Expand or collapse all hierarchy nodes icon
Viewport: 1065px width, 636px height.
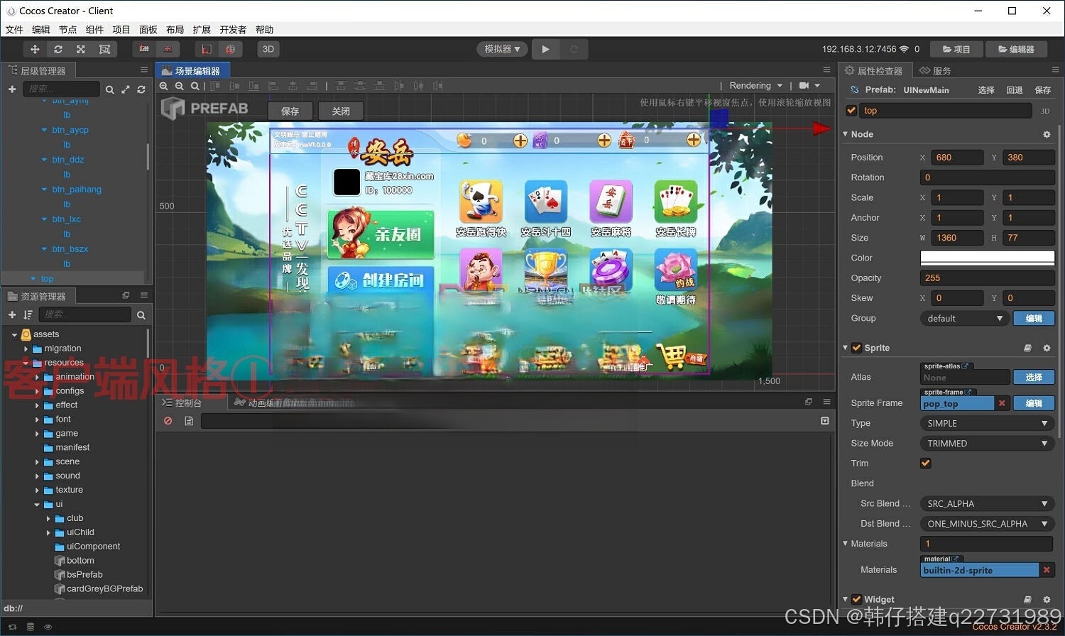click(x=126, y=89)
